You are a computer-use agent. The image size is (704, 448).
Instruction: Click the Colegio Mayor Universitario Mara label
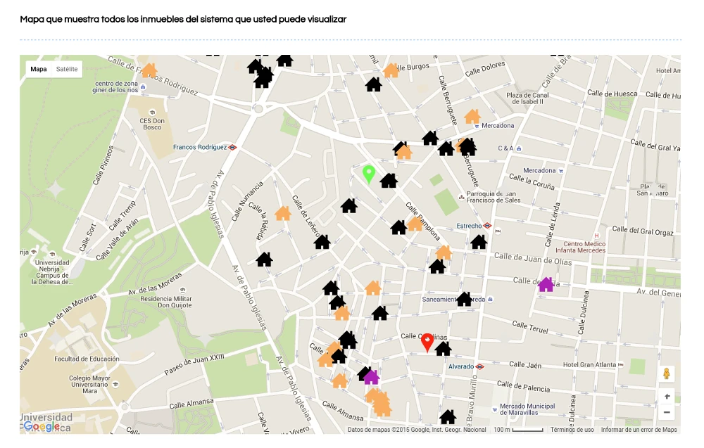coord(89,384)
